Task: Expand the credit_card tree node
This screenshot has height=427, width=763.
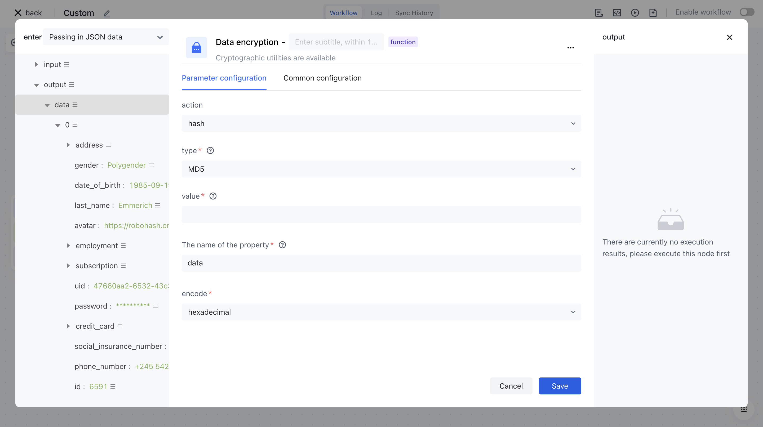Action: tap(68, 326)
